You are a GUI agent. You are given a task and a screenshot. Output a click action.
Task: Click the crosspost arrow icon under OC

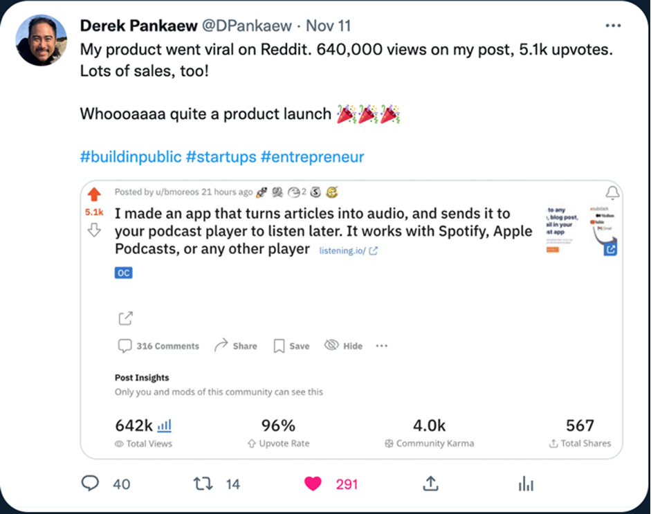coord(125,318)
